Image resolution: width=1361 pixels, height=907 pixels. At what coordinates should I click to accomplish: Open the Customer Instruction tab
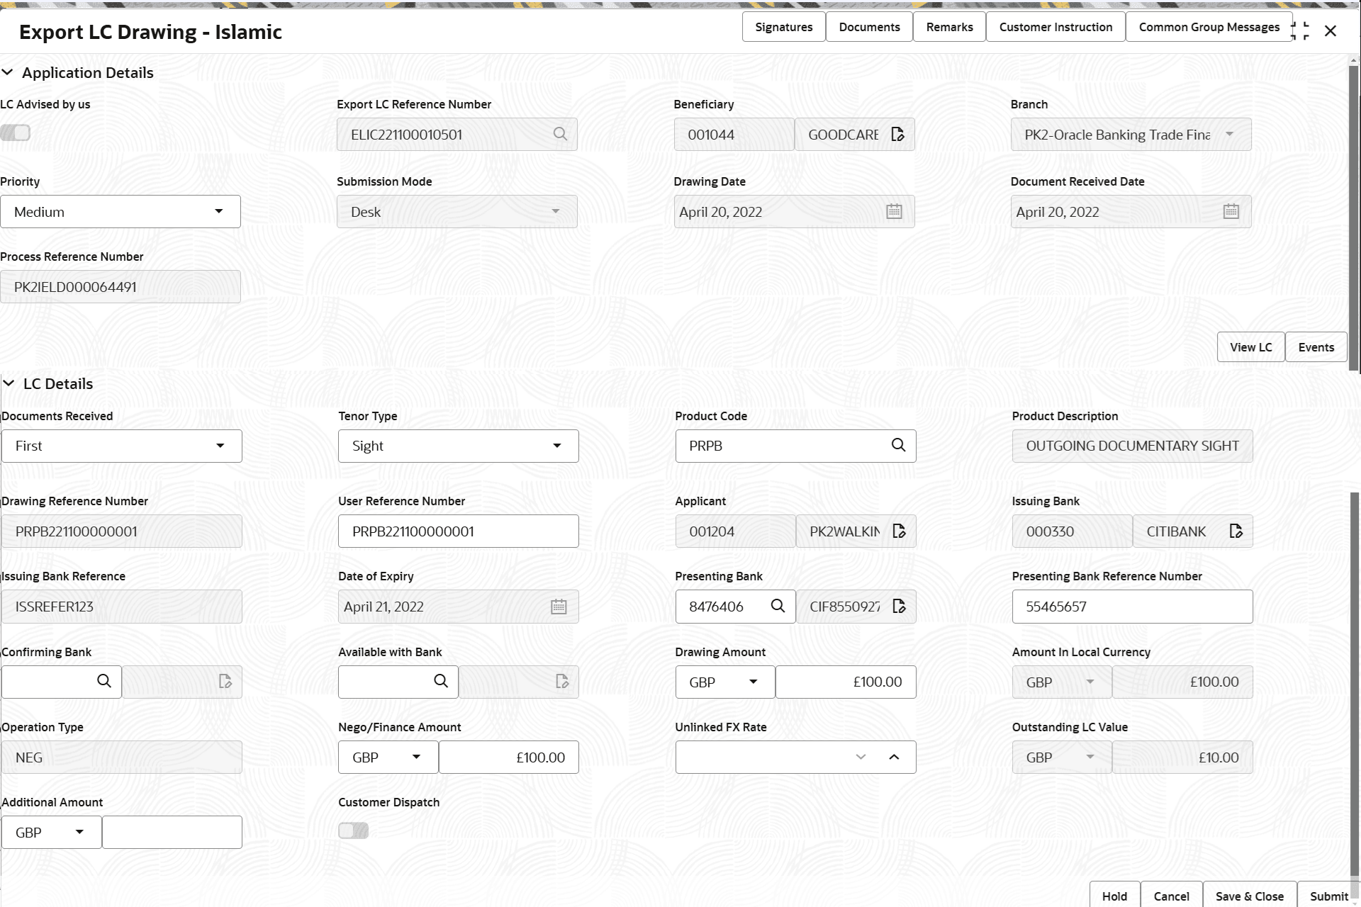point(1055,27)
